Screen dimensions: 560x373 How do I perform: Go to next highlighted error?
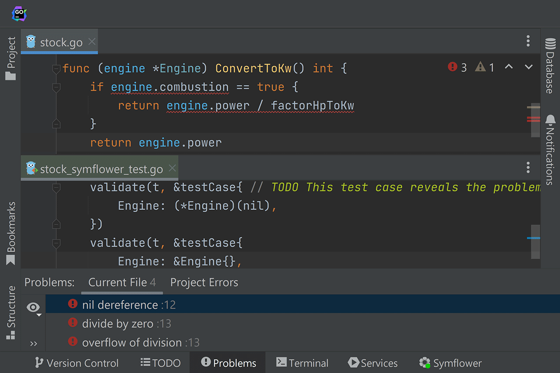click(x=529, y=67)
